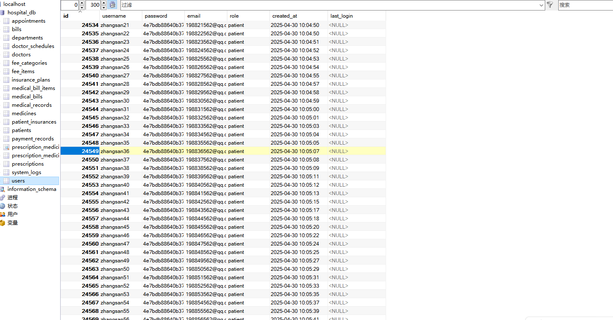
Task: Click the doctor_schedules table icon
Action: pyautogui.click(x=6, y=46)
